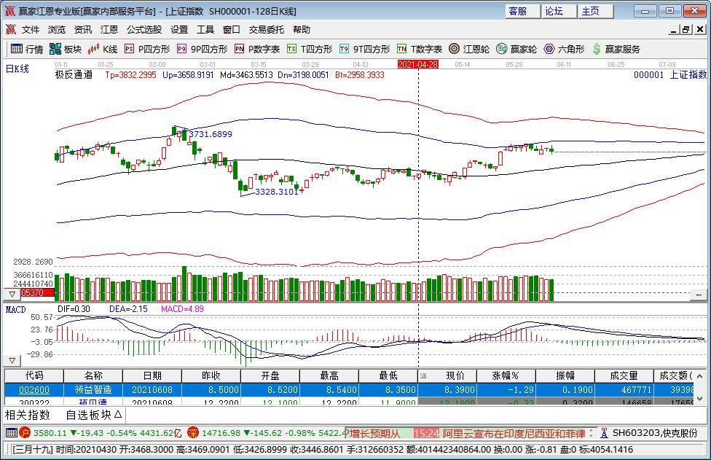Sort table by 成交量 column header
Image resolution: width=711 pixels, height=460 pixels.
click(x=624, y=375)
